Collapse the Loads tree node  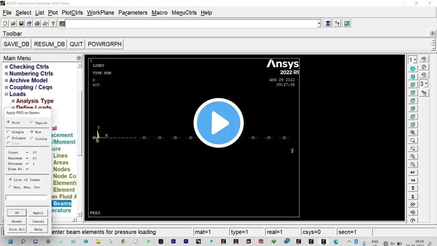pyautogui.click(x=6, y=94)
